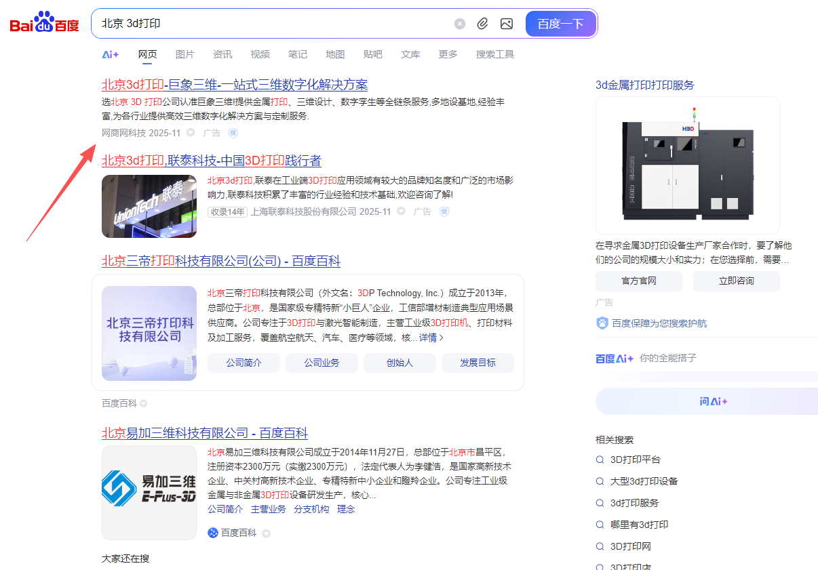Image resolution: width=818 pixels, height=570 pixels.
Task: Click the Baidu logo
Action: [45, 24]
